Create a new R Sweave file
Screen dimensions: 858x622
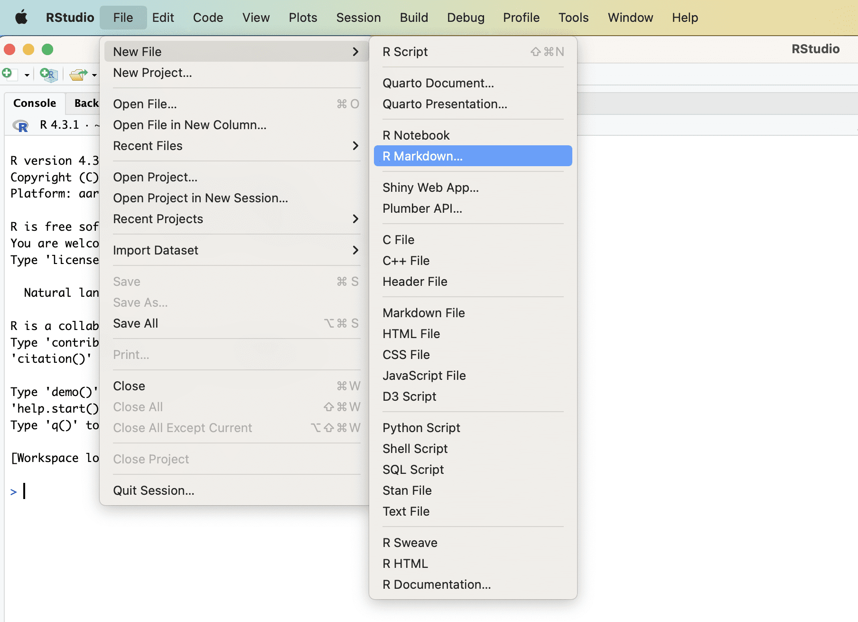point(473,543)
